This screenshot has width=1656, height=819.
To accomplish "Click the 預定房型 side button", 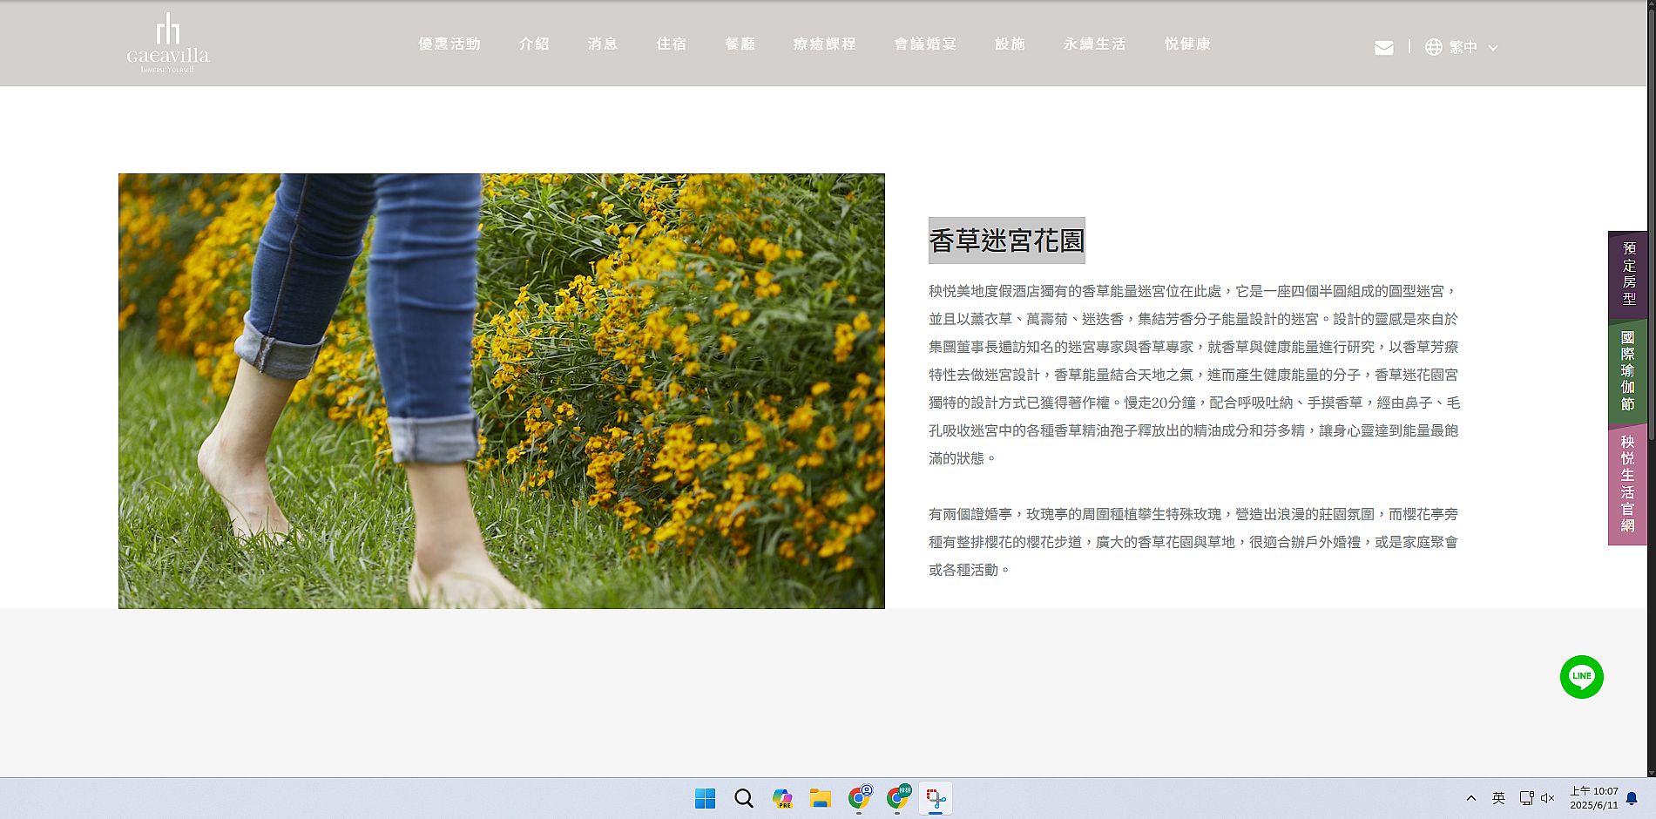I will click(x=1627, y=274).
